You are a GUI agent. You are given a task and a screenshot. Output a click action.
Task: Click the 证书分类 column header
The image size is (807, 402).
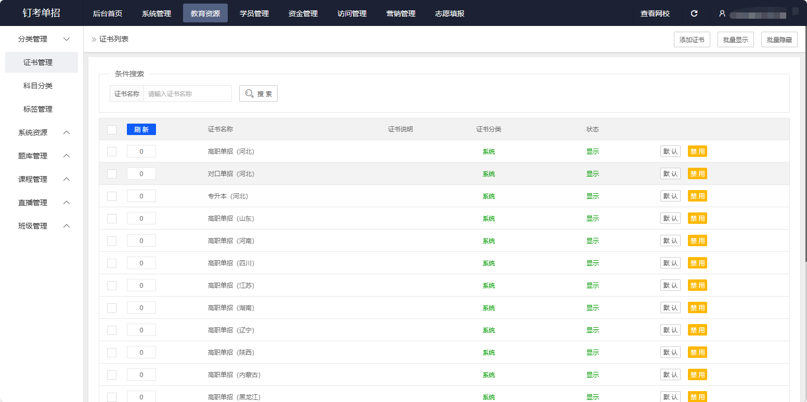click(x=489, y=129)
